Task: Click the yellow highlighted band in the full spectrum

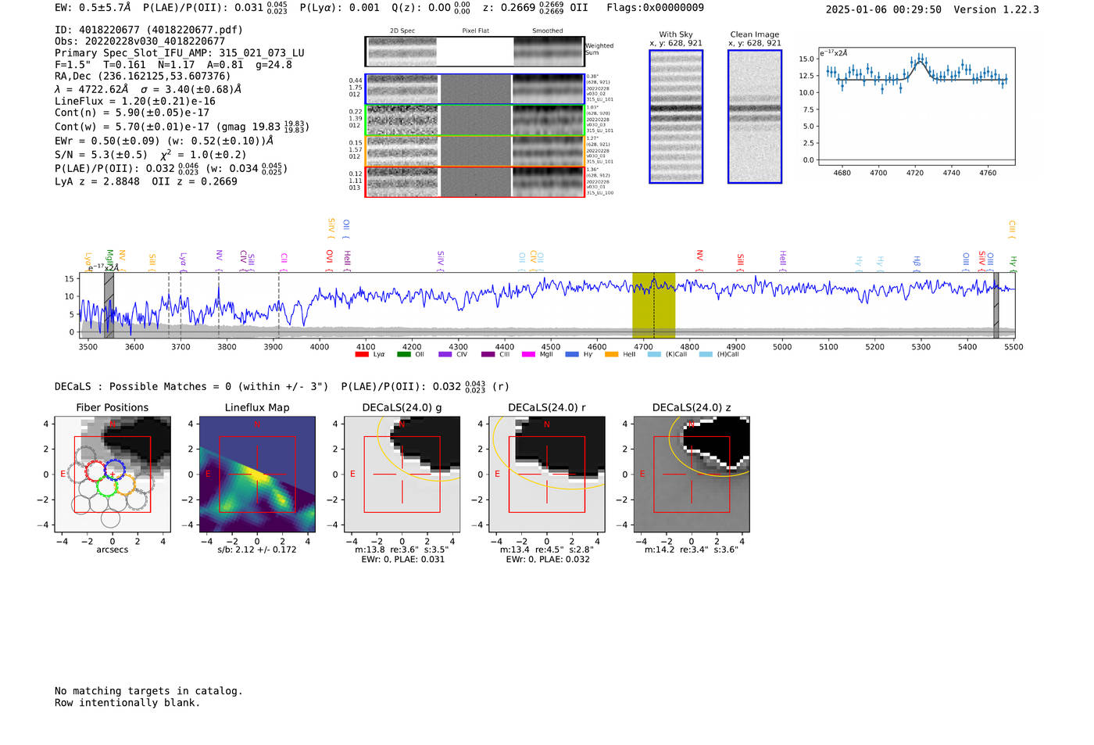Action: point(653,306)
